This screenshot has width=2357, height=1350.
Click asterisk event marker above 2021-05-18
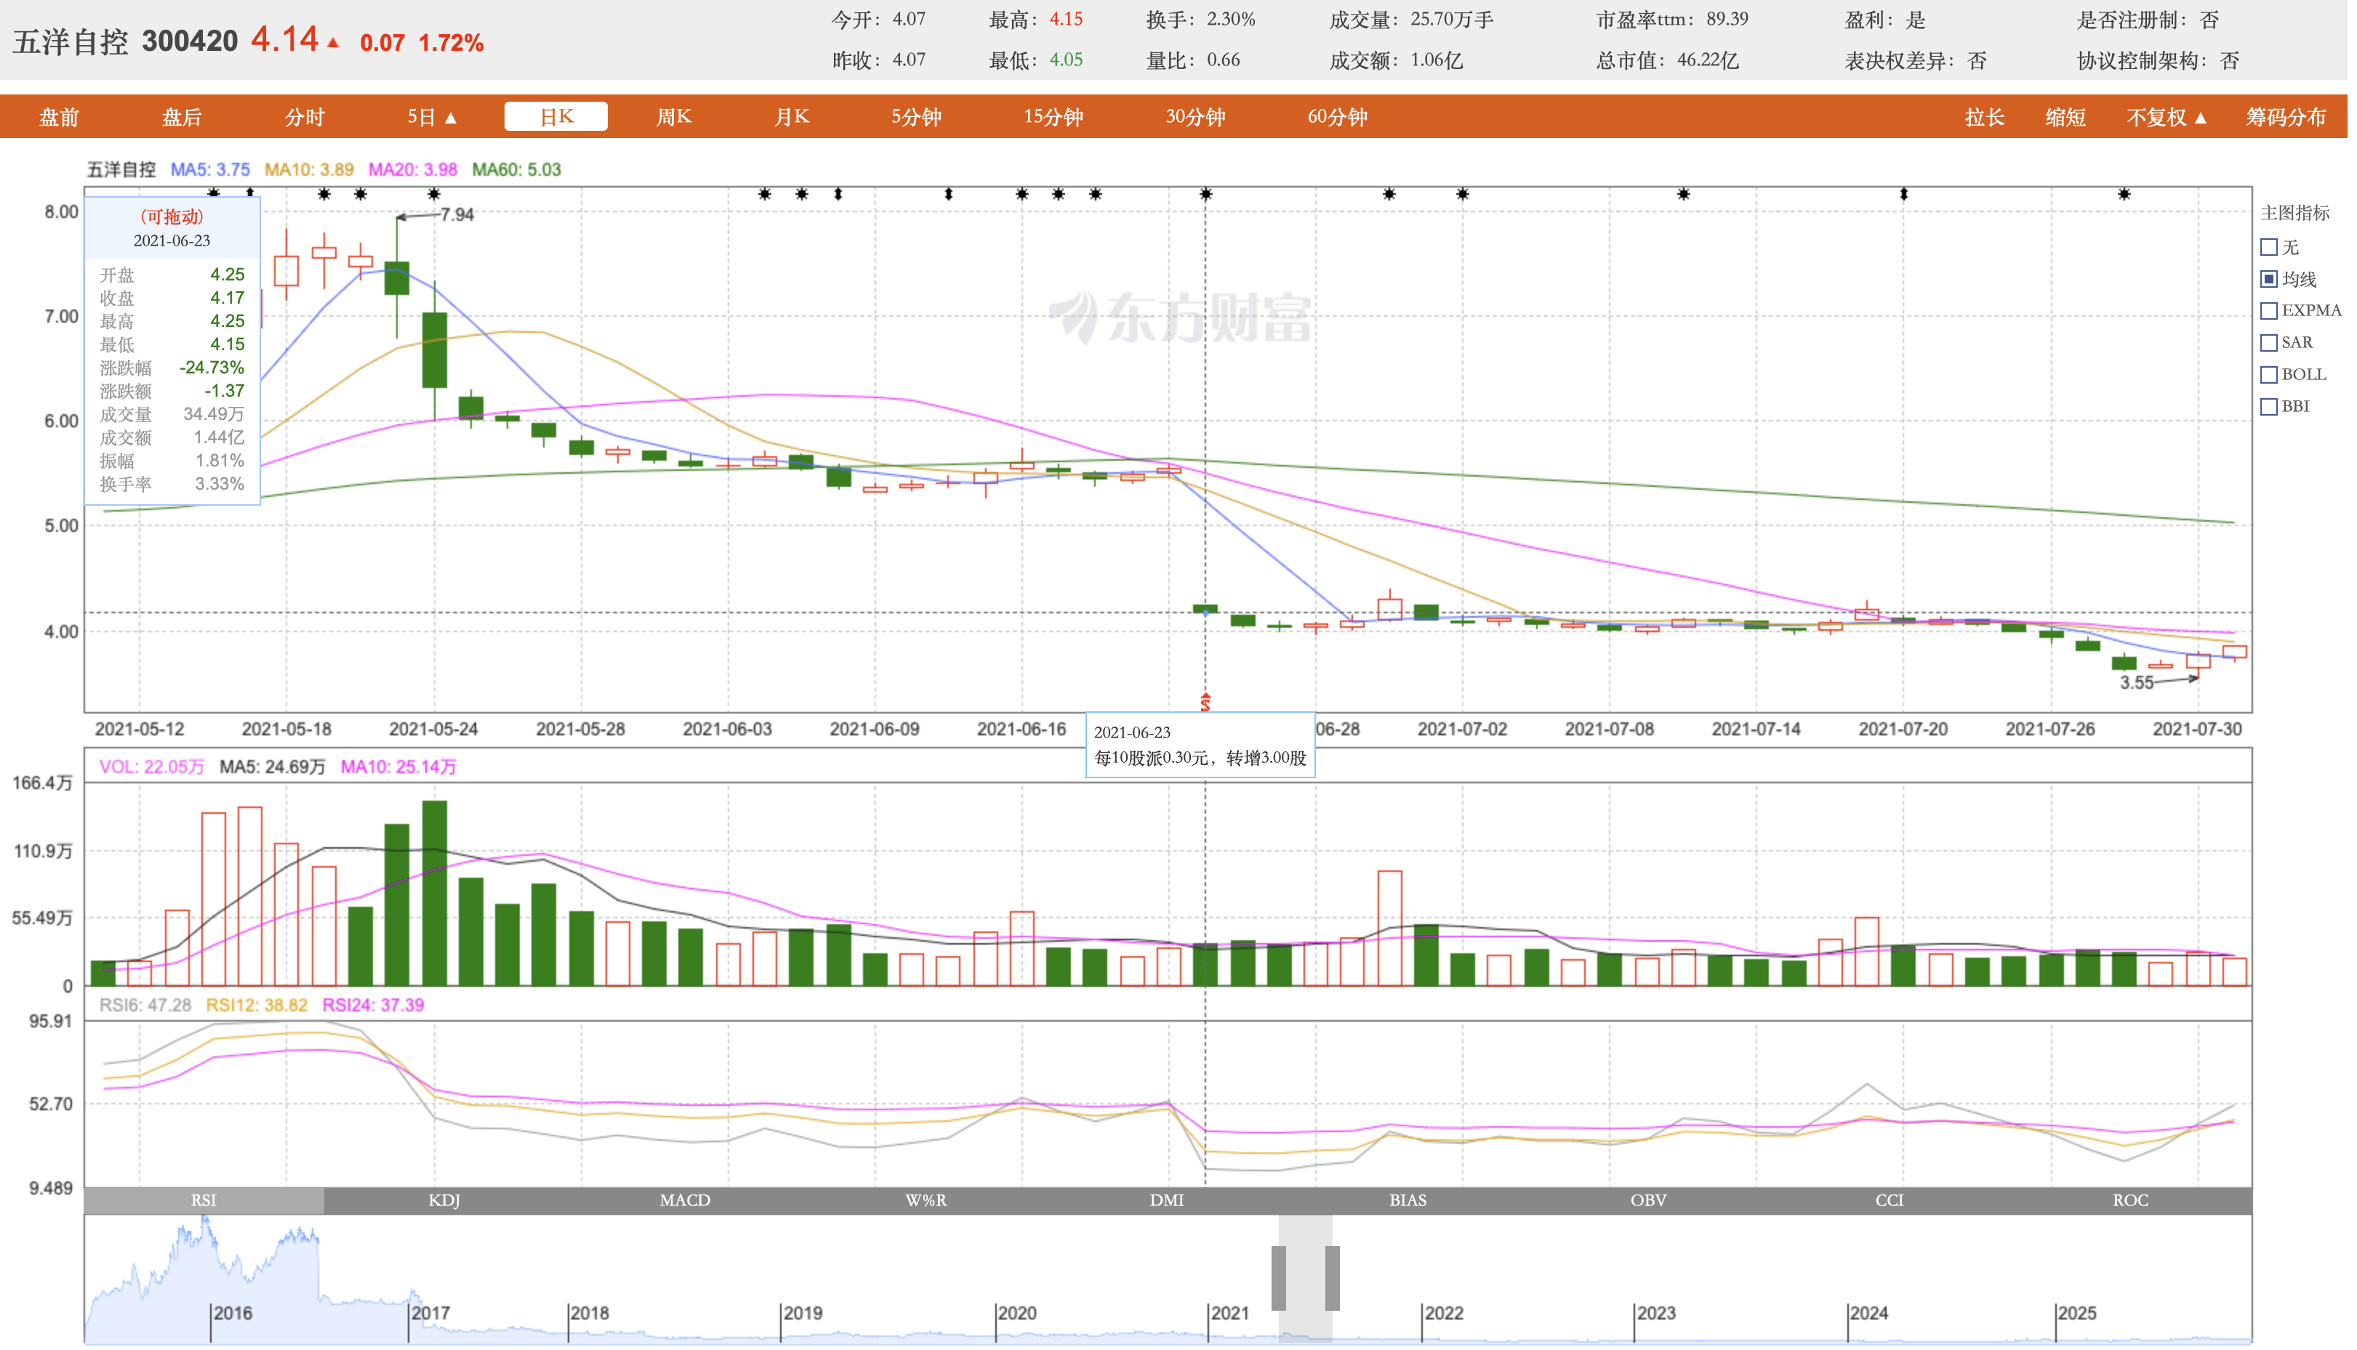pyautogui.click(x=325, y=195)
